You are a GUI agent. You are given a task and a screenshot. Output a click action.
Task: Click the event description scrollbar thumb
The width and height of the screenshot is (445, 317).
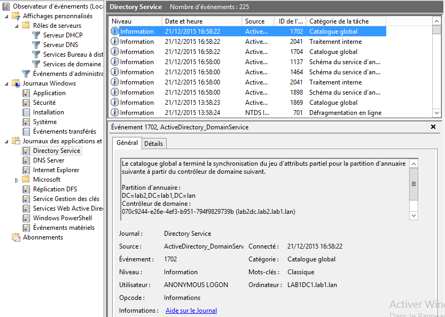click(x=414, y=184)
